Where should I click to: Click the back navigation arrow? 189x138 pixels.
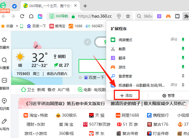pyautogui.click(x=4, y=16)
